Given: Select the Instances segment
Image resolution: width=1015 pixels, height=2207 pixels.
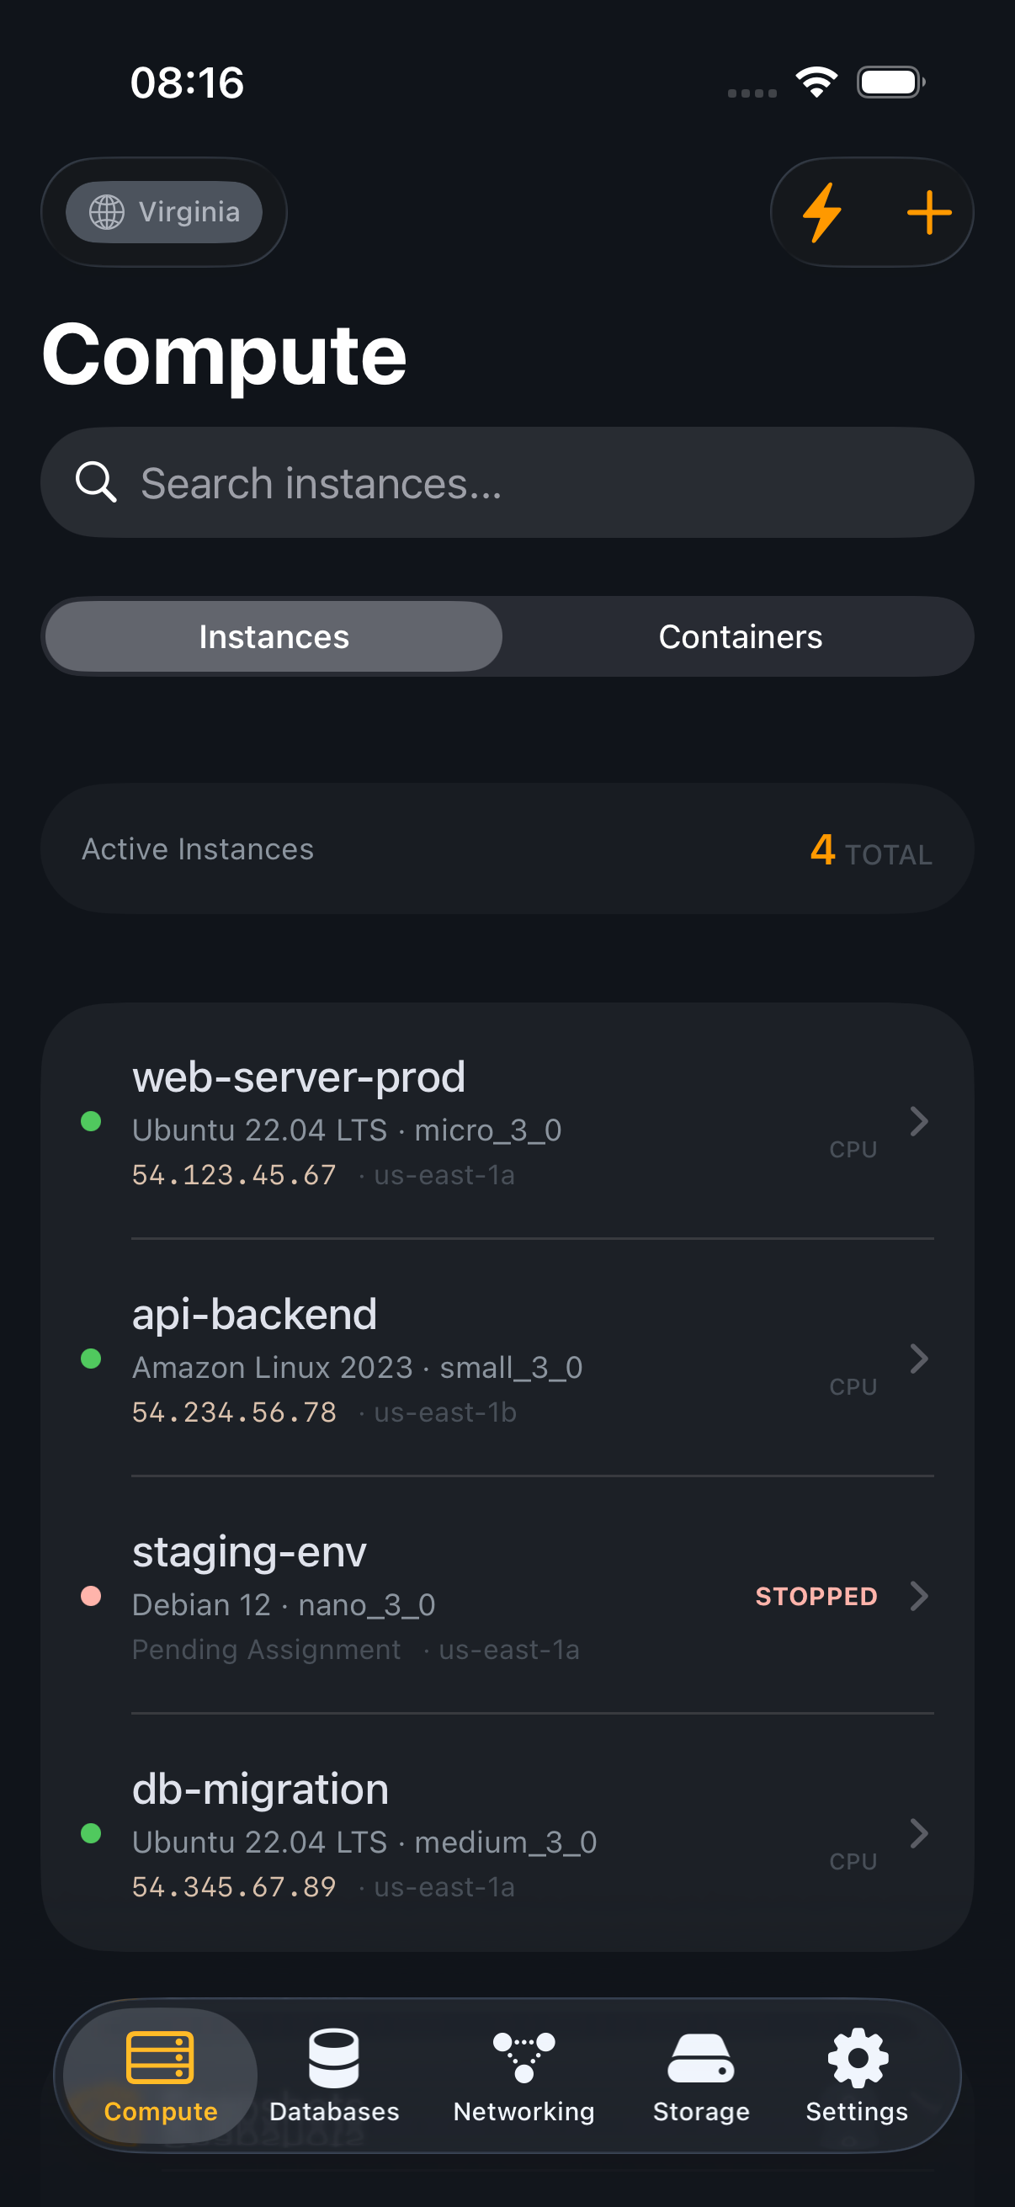Looking at the screenshot, I should [x=274, y=636].
